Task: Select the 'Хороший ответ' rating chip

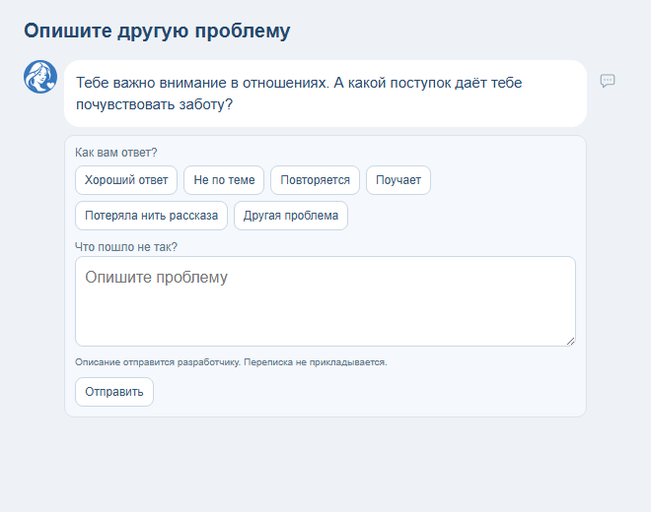Action: coord(126,180)
